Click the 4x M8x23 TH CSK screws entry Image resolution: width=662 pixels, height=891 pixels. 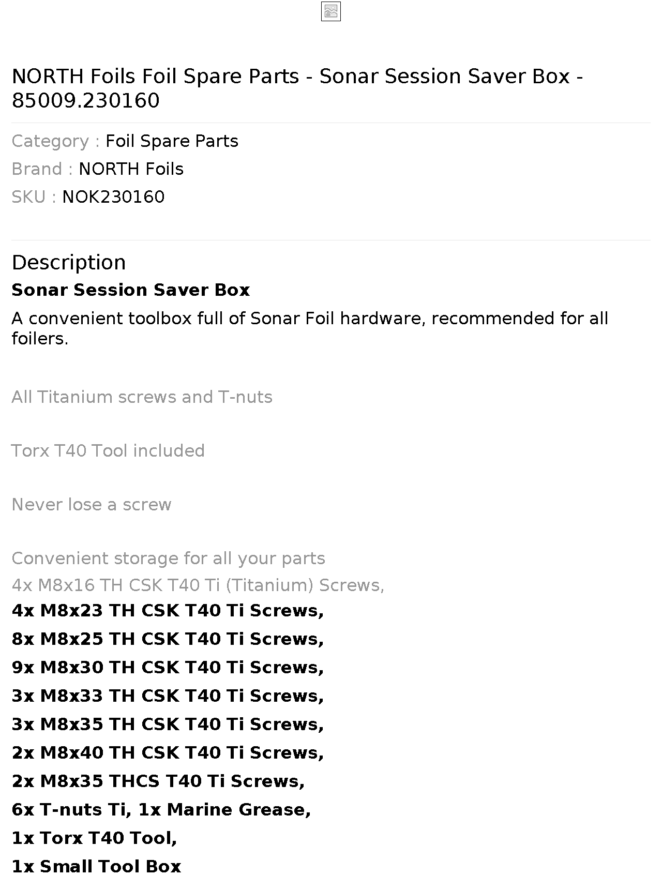click(168, 611)
